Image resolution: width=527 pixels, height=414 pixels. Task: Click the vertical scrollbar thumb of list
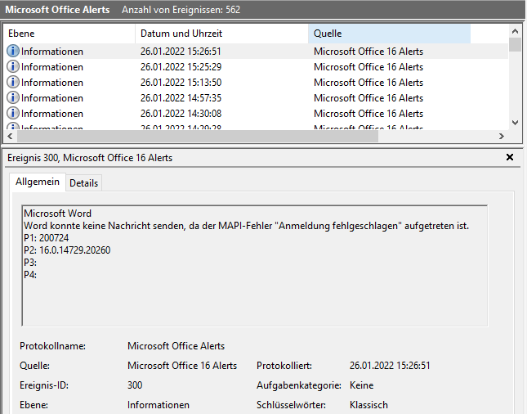(x=515, y=45)
